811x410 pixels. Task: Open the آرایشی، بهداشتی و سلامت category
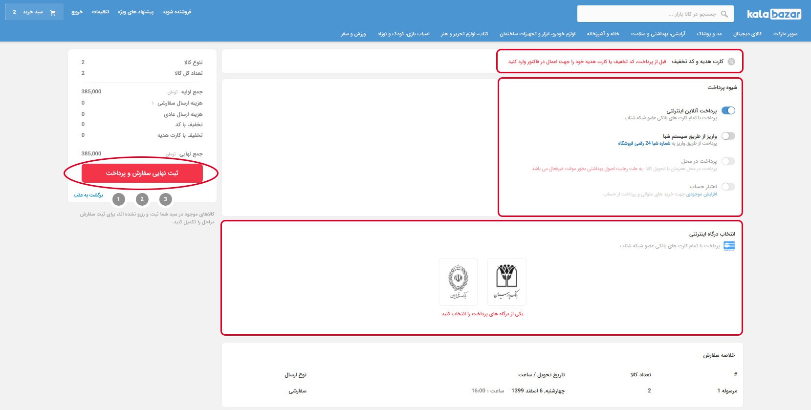click(658, 34)
